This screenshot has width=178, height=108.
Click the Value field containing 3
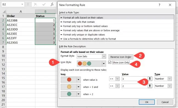pyautogui.click(x=135, y=79)
